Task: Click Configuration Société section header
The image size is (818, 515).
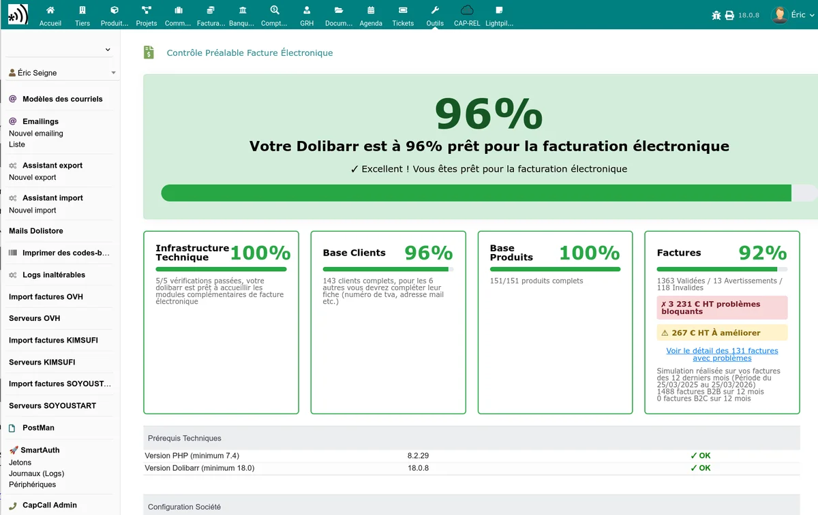Action: coord(472,506)
